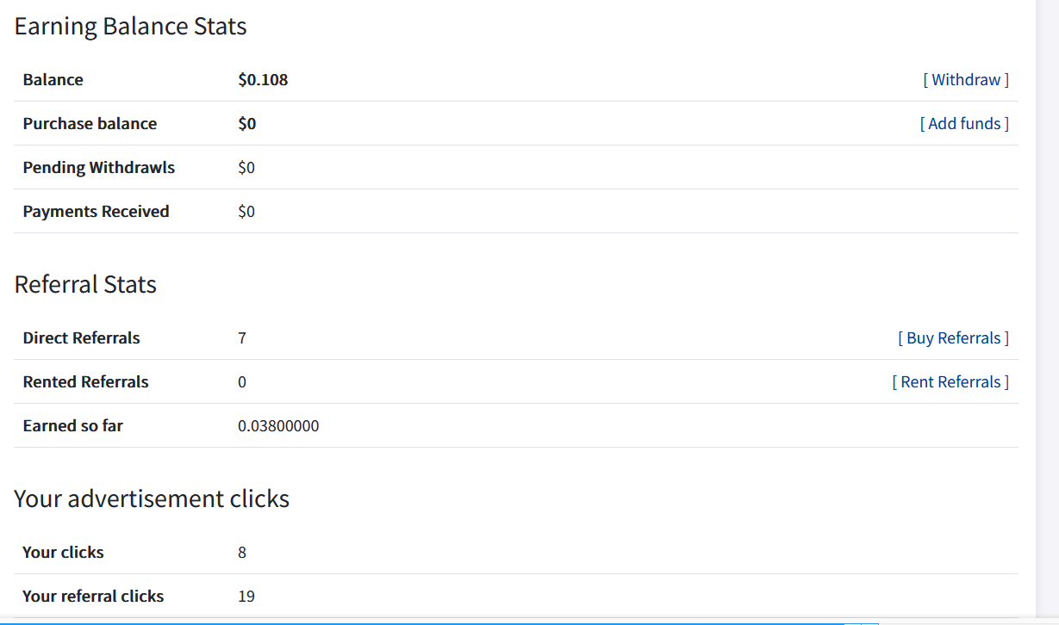
Task: Click the Your referral clicks value 19
Action: click(246, 597)
